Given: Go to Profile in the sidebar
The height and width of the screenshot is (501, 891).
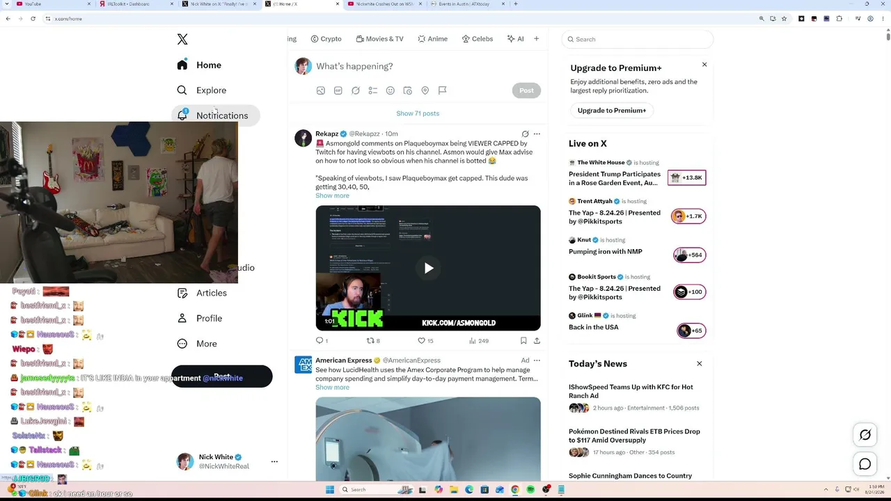Looking at the screenshot, I should click(200, 319).
